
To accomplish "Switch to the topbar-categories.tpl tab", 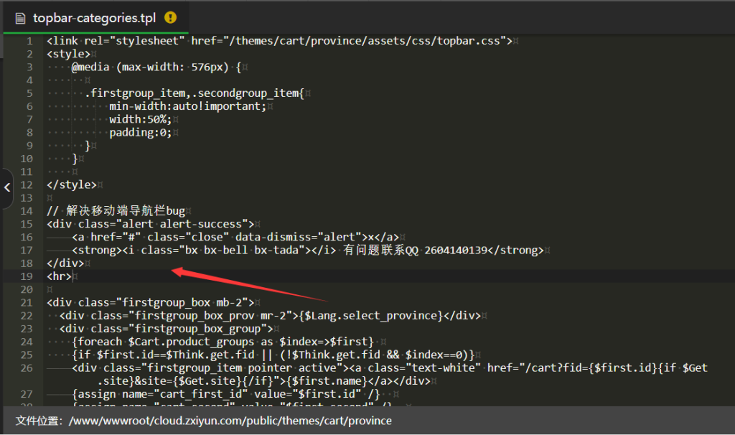I will pyautogui.click(x=104, y=18).
